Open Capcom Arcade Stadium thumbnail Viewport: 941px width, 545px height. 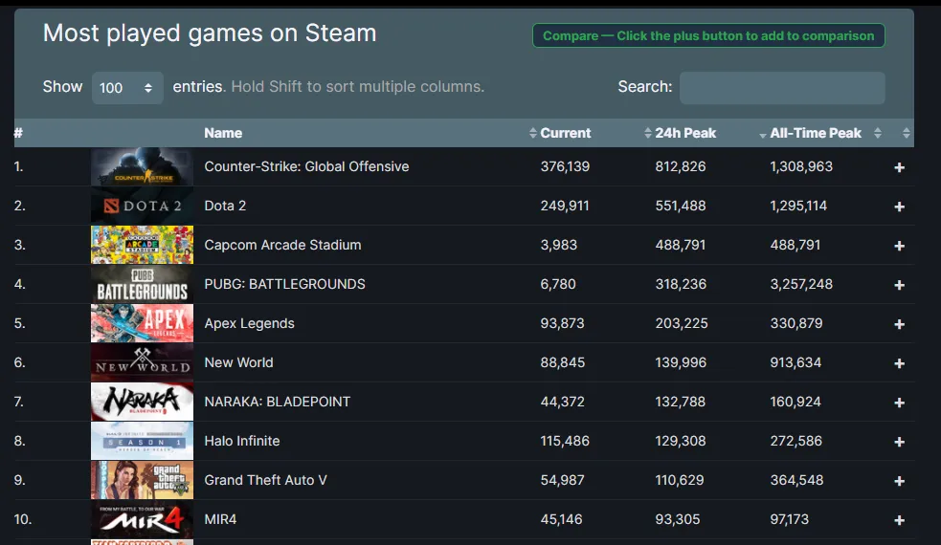pos(143,245)
